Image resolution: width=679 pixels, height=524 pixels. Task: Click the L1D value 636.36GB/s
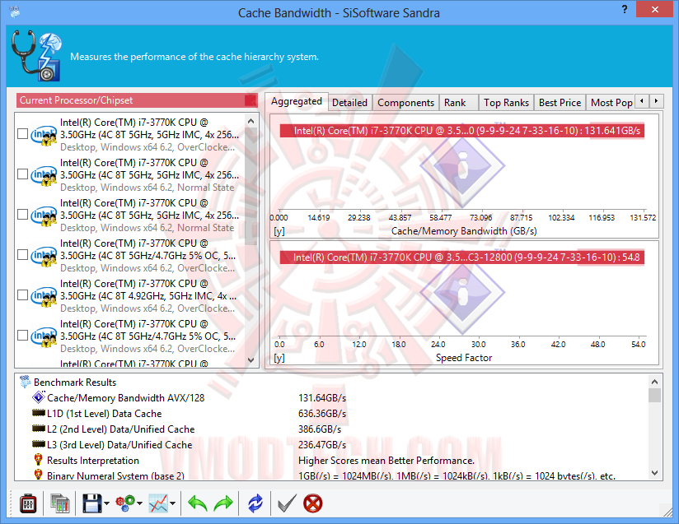pyautogui.click(x=322, y=414)
